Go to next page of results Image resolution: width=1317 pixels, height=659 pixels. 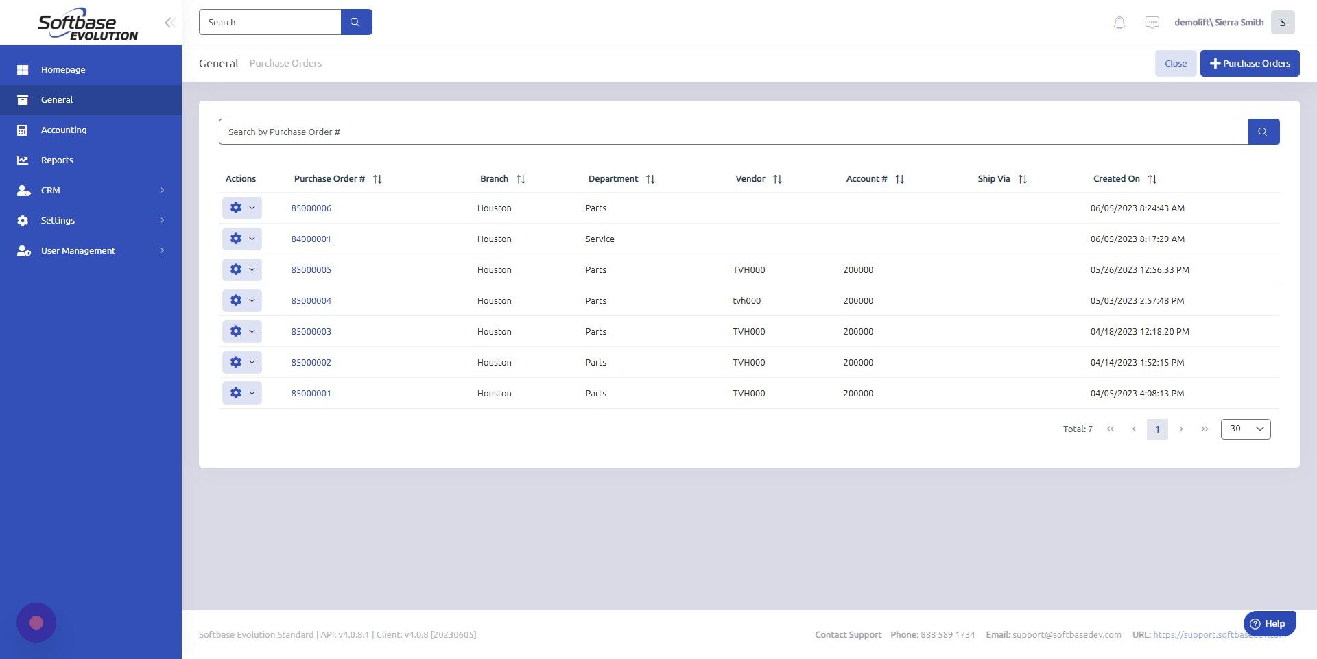pyautogui.click(x=1180, y=429)
